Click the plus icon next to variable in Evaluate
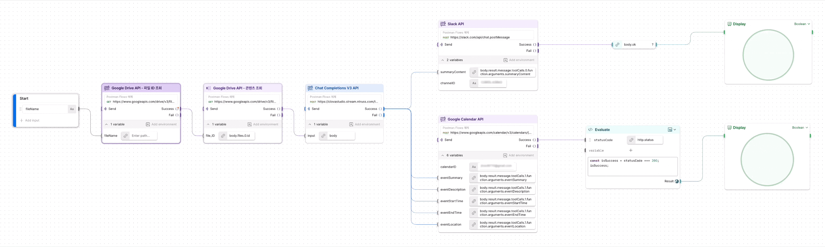 pos(631,150)
